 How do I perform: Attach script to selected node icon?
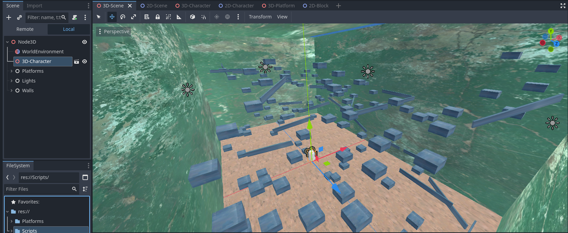74,17
